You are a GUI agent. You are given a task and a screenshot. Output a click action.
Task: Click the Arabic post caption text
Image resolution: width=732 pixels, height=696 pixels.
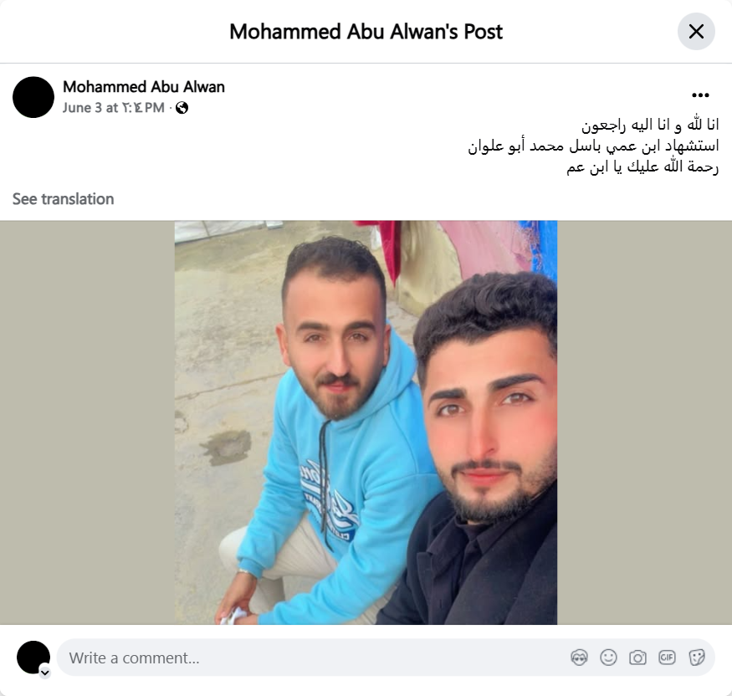(x=593, y=146)
